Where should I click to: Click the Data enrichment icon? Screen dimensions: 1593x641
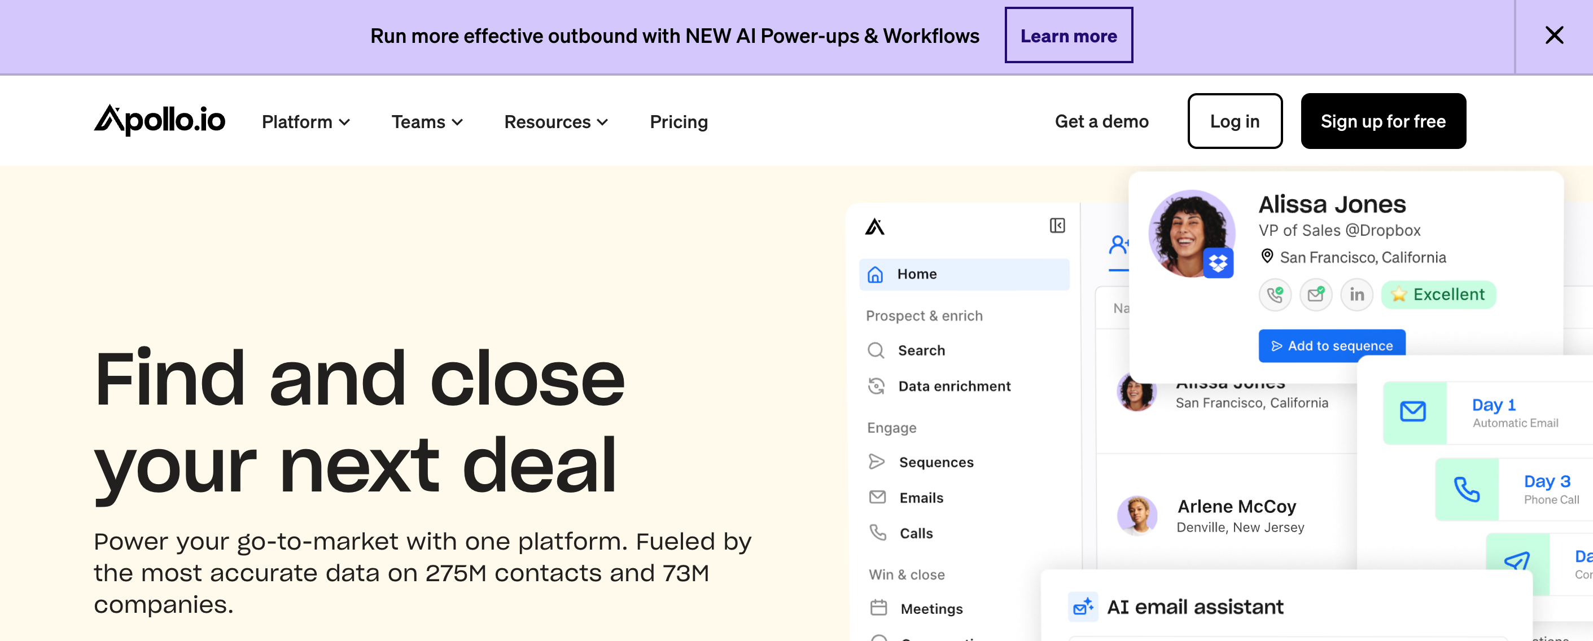pos(876,386)
